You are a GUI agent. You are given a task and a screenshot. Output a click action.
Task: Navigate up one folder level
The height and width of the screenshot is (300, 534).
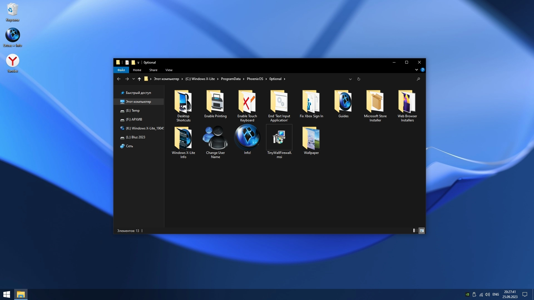pyautogui.click(x=139, y=79)
